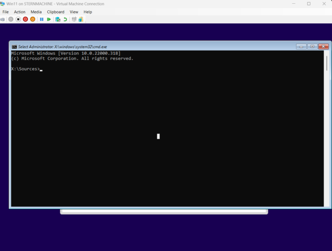Open the File menu

pos(5,12)
